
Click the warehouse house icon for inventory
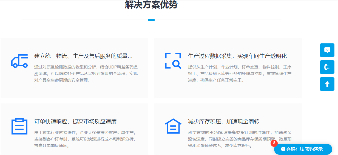coord(173,126)
